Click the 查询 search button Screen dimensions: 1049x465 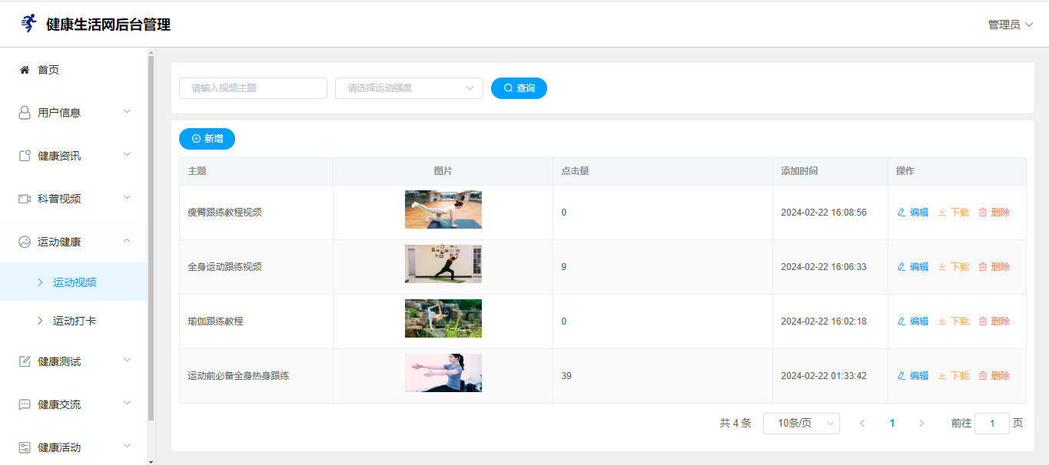[519, 88]
